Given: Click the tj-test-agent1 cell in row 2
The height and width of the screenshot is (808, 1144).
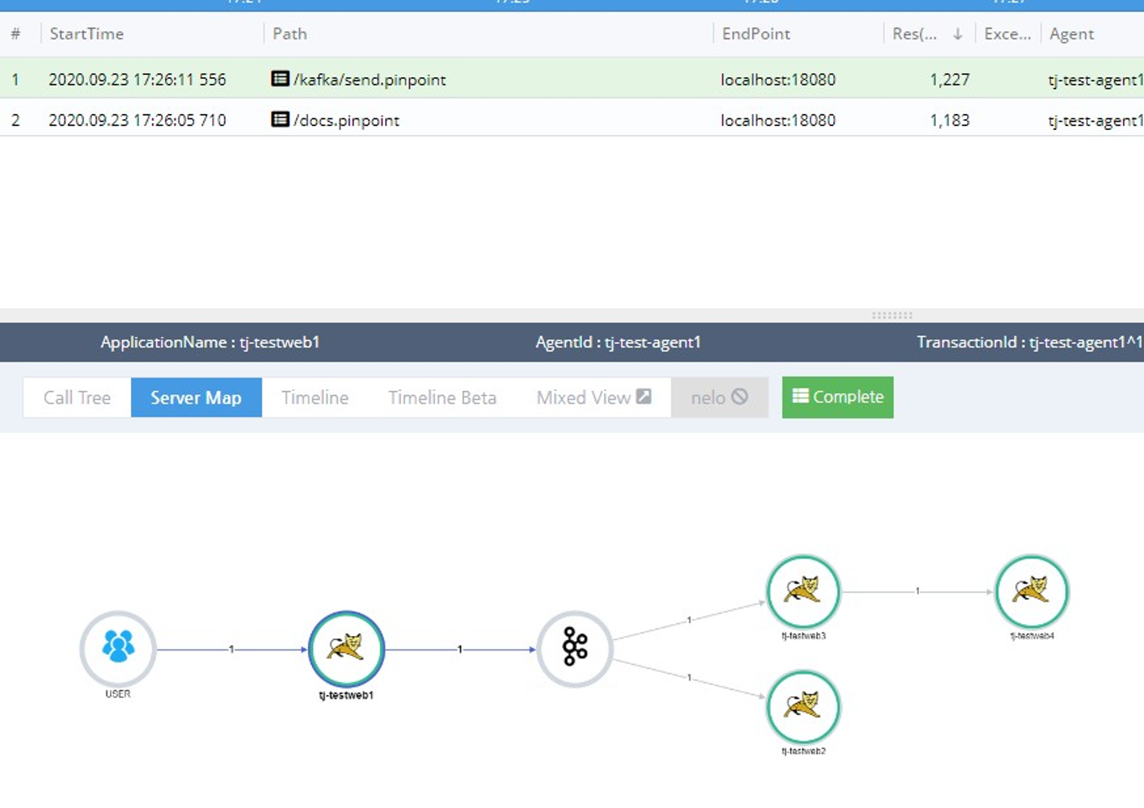Looking at the screenshot, I should [x=1095, y=120].
